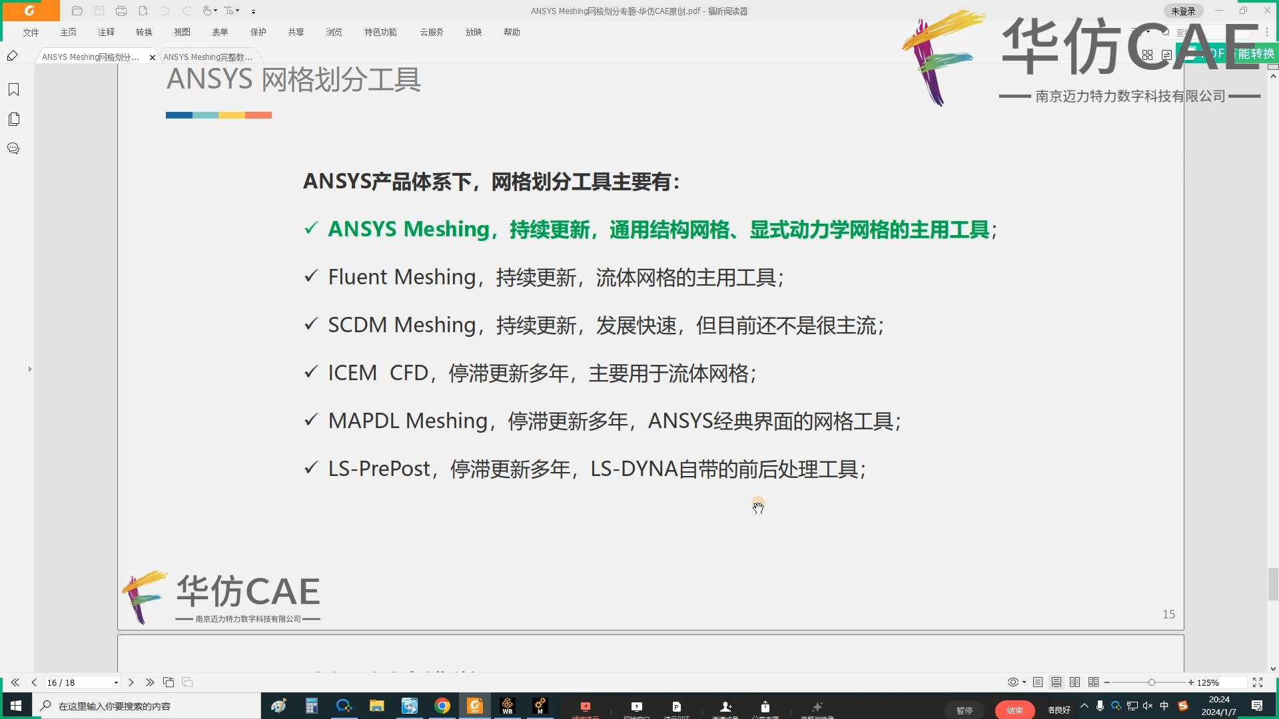The width and height of the screenshot is (1279, 719).
Task: Open the 注释 ribbon tab
Action: 107,32
